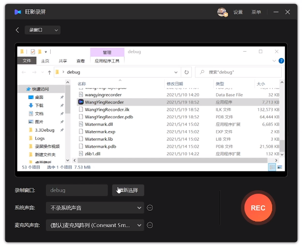Open the recent locations dropdown arrow
Image resolution: width=302 pixels, height=248 pixels.
43,72
